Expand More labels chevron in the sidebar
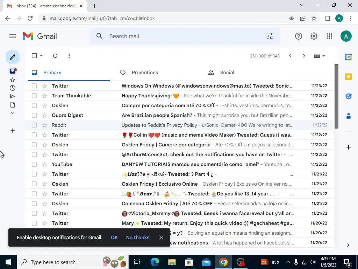 click(13, 113)
